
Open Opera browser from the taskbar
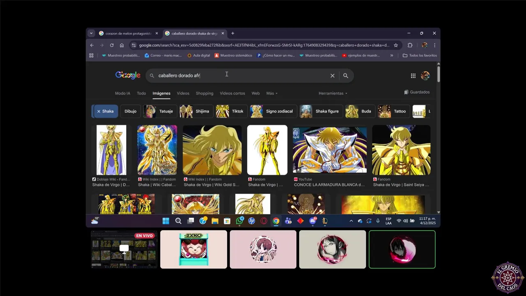(264, 221)
